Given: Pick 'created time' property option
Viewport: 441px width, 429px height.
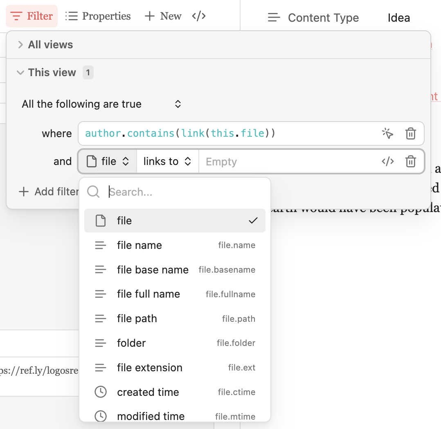Looking at the screenshot, I should (x=148, y=392).
